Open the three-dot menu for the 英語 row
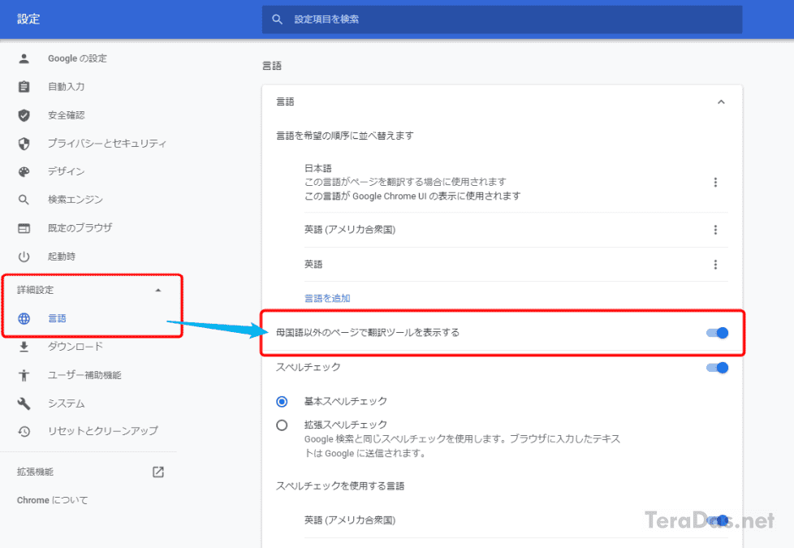The height and width of the screenshot is (548, 794). tap(715, 265)
